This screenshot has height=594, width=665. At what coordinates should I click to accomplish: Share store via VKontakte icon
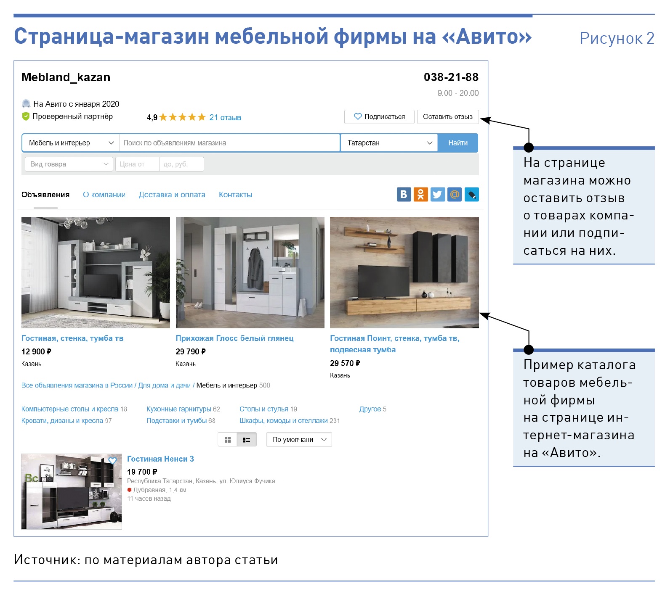pos(404,194)
